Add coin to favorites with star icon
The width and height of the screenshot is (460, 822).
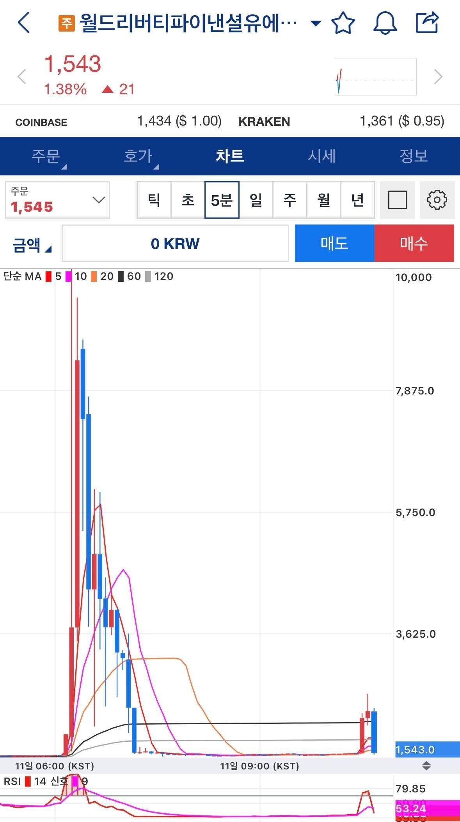[343, 23]
